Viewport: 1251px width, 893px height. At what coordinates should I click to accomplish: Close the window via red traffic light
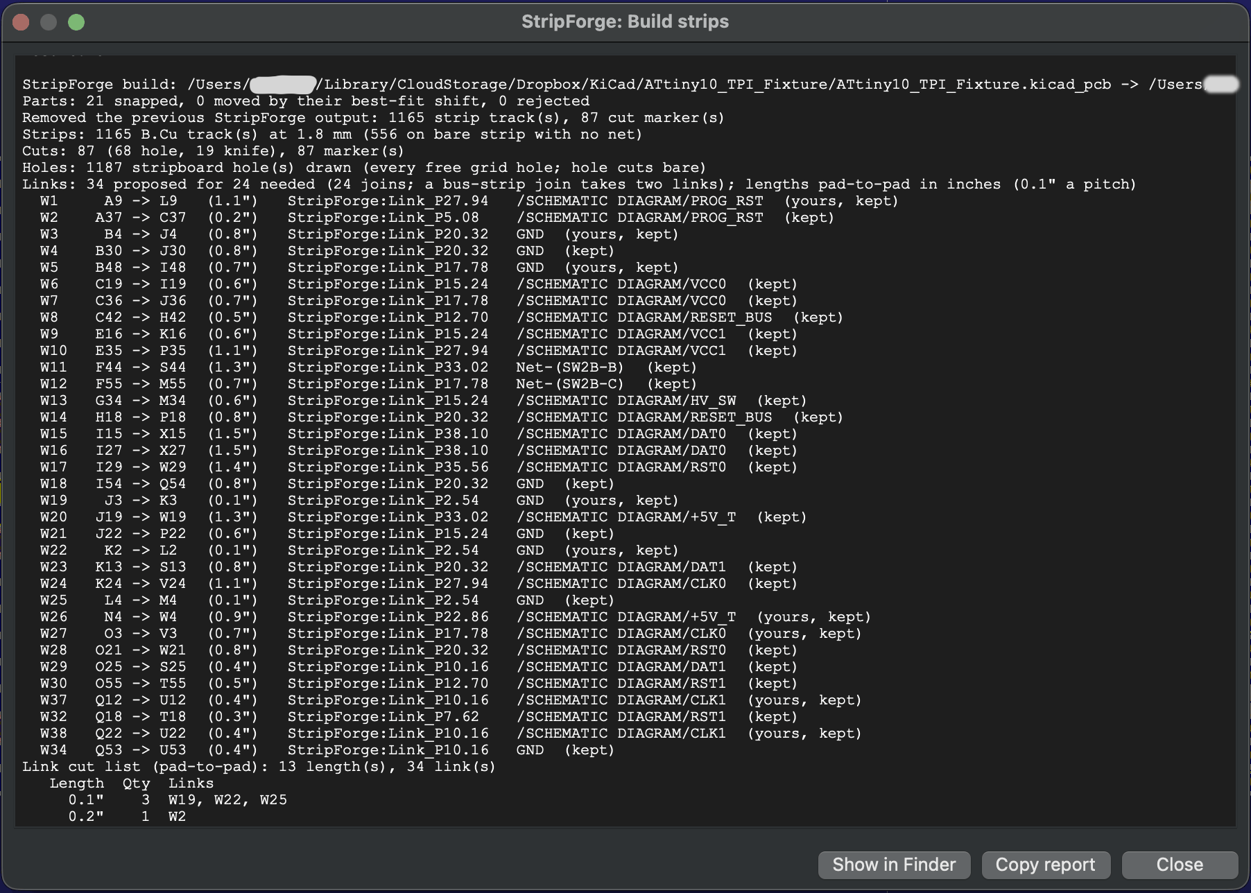pos(21,22)
